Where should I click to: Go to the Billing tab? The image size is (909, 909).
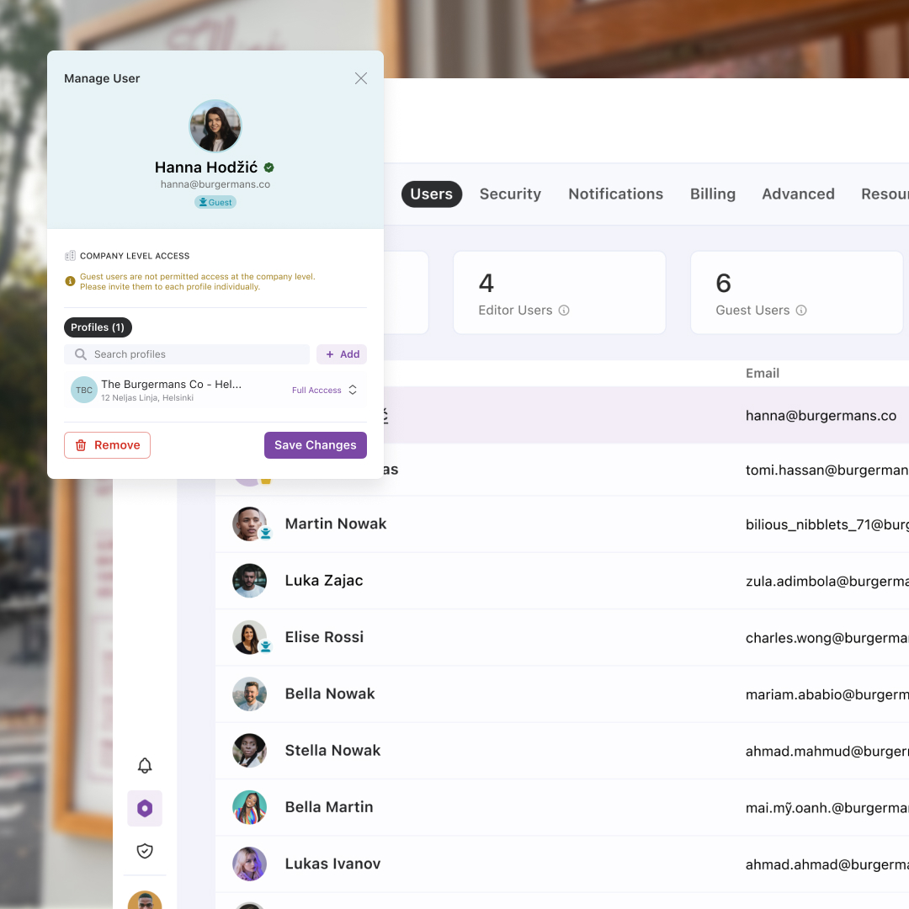[713, 194]
